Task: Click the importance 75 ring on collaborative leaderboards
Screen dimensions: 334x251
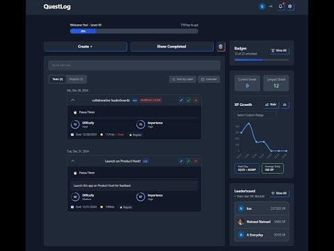Action: click(x=141, y=124)
